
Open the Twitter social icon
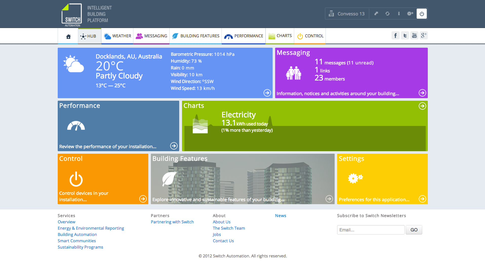(405, 36)
